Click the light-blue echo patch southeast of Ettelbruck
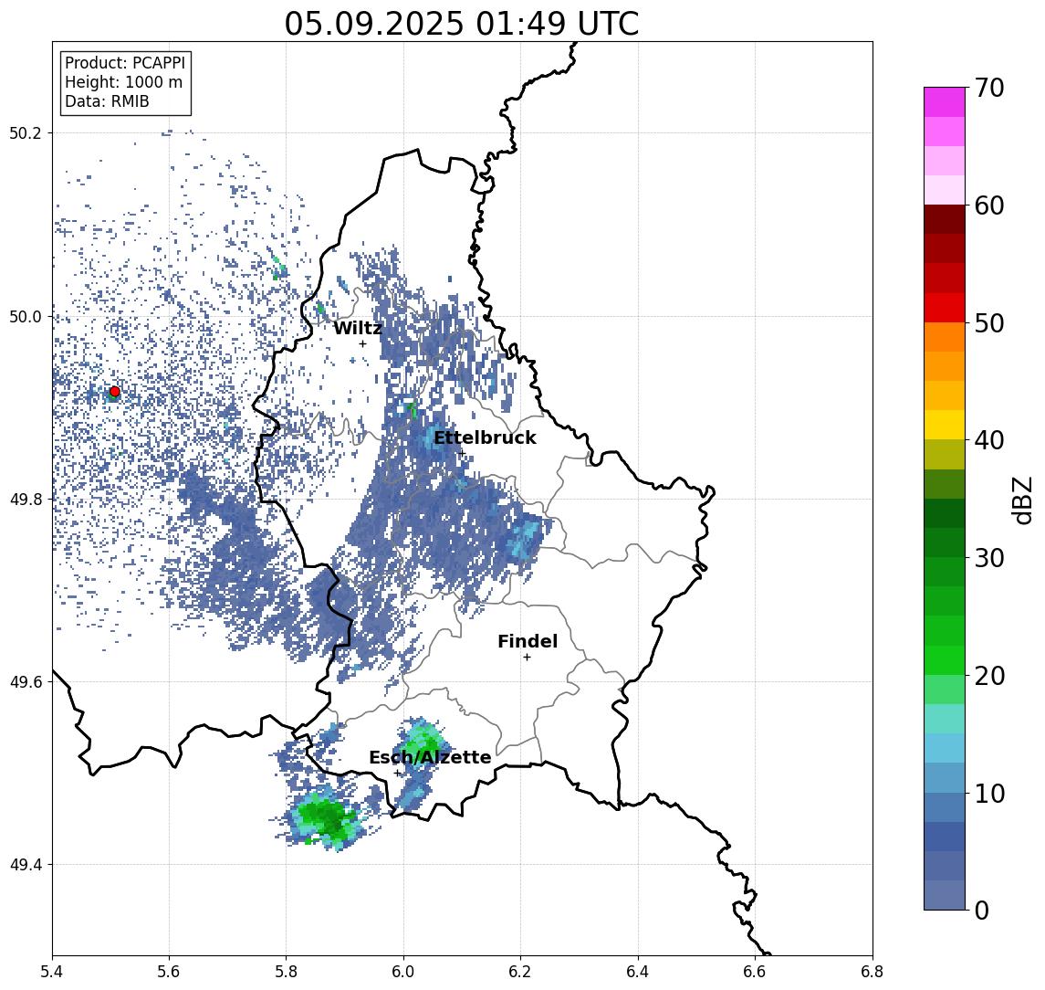 [527, 537]
